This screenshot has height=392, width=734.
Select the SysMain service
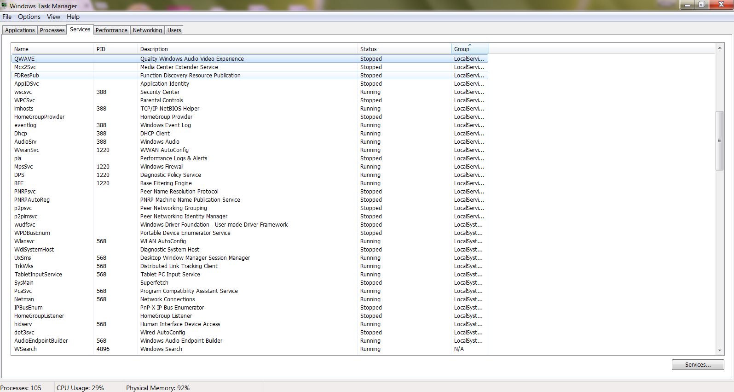point(249,282)
